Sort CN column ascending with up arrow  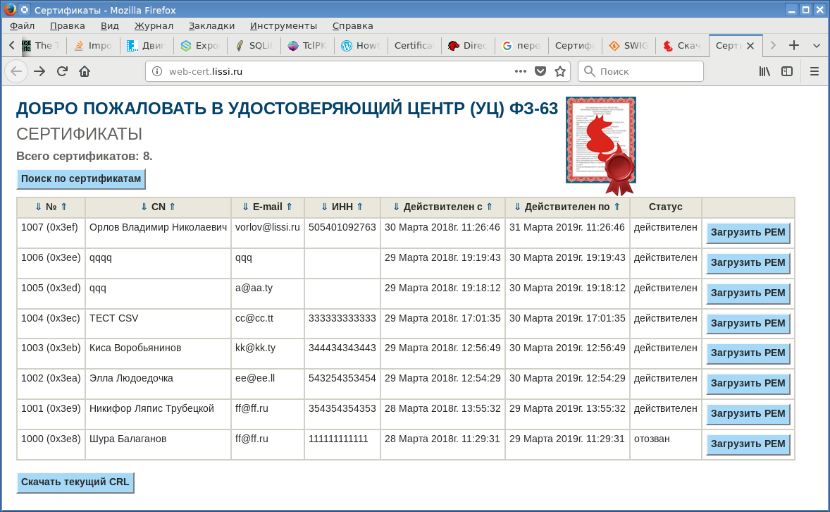pos(172,207)
